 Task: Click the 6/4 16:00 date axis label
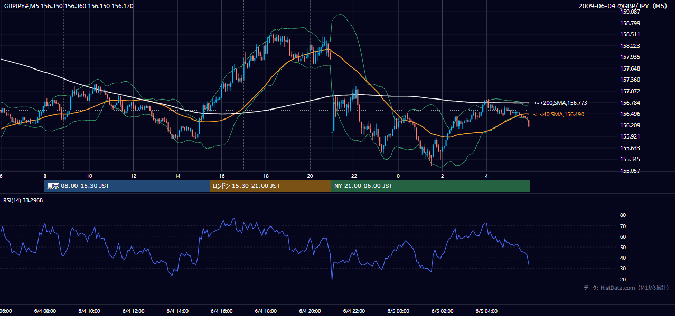tap(222, 311)
